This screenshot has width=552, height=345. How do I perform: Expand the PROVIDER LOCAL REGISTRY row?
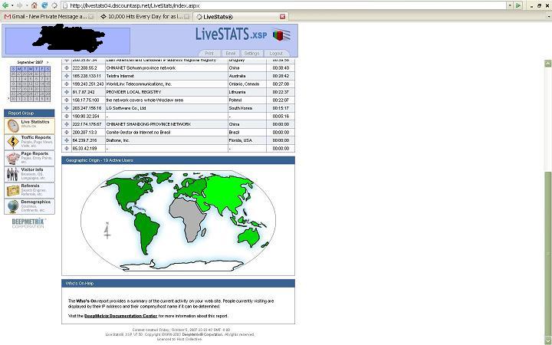[x=67, y=92]
